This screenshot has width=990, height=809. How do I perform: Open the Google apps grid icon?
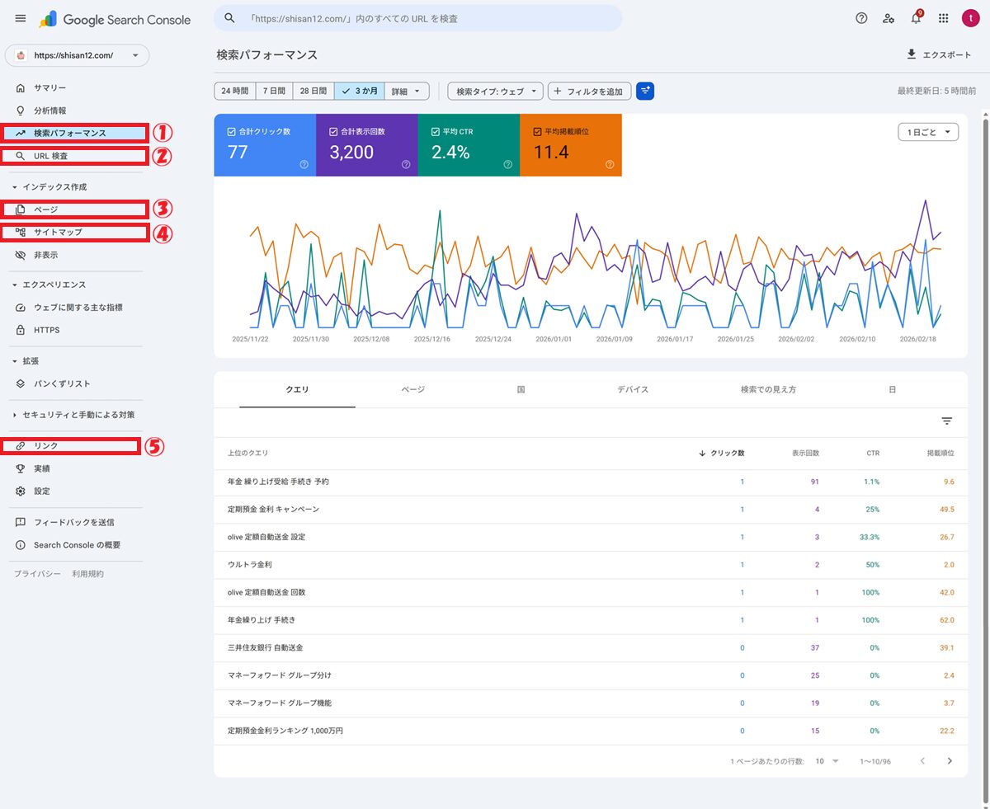tap(944, 18)
